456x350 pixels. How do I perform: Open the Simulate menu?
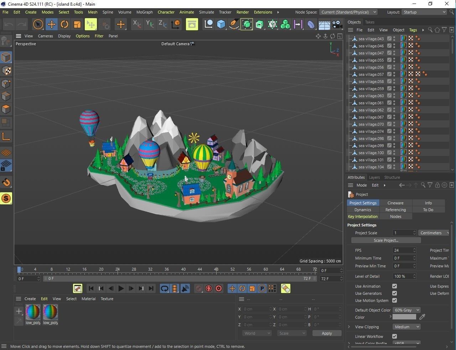point(206,12)
